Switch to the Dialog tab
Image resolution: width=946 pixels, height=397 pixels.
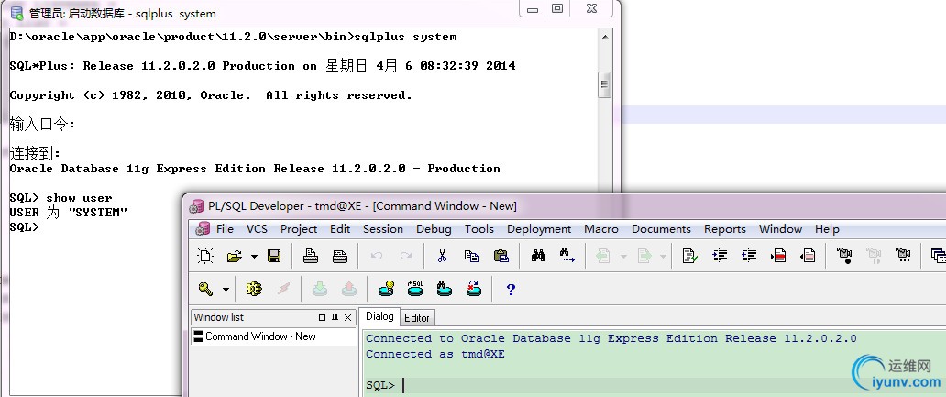coord(379,316)
